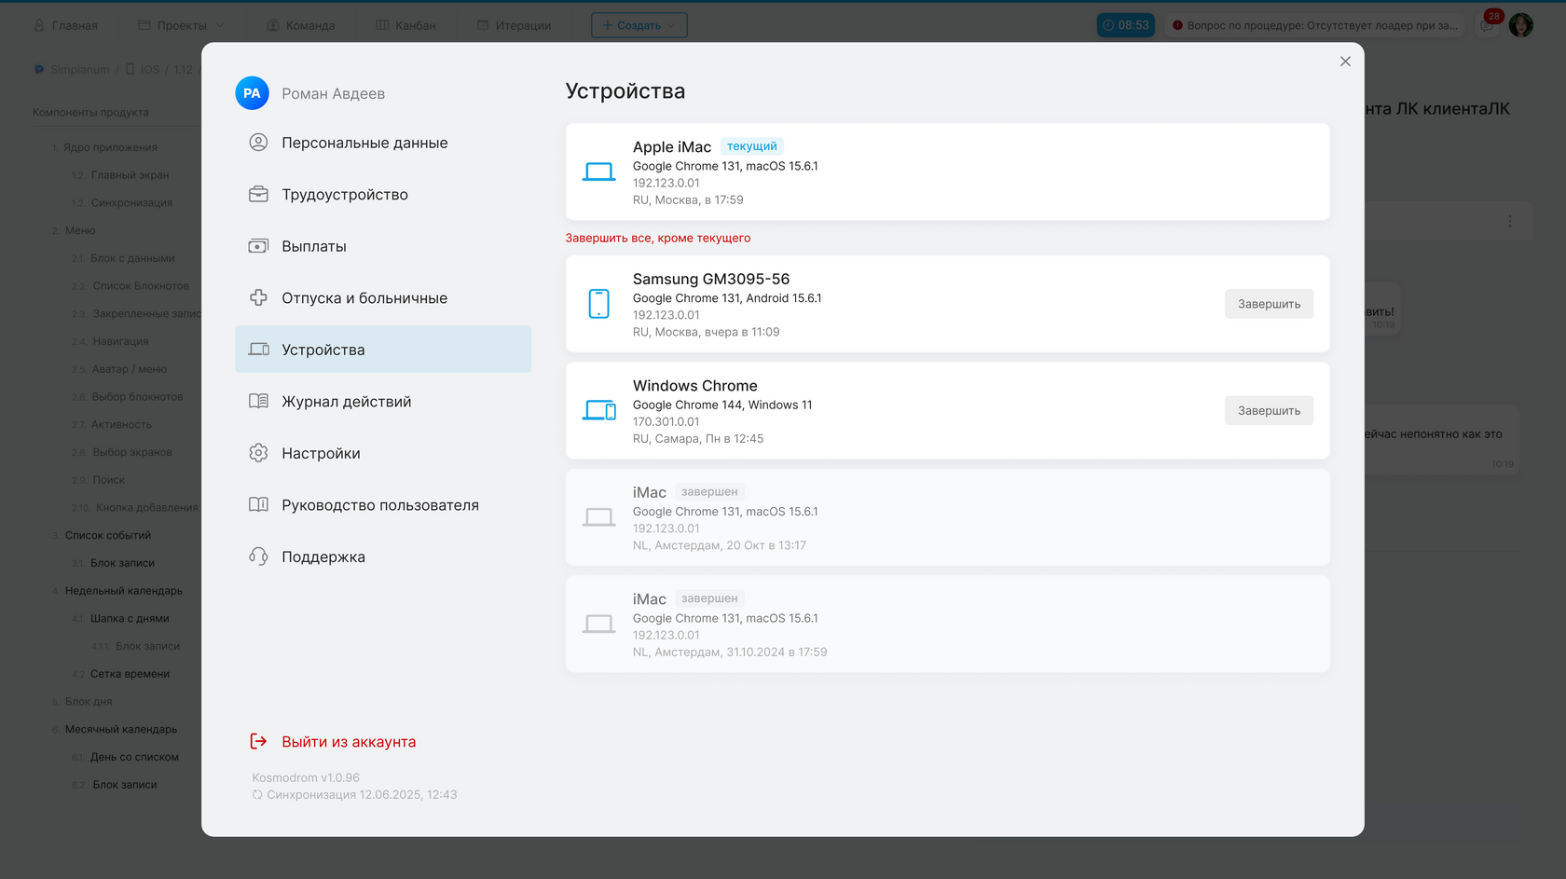
Task: Click the Вопрос по процедуре notification text
Action: click(x=1323, y=25)
